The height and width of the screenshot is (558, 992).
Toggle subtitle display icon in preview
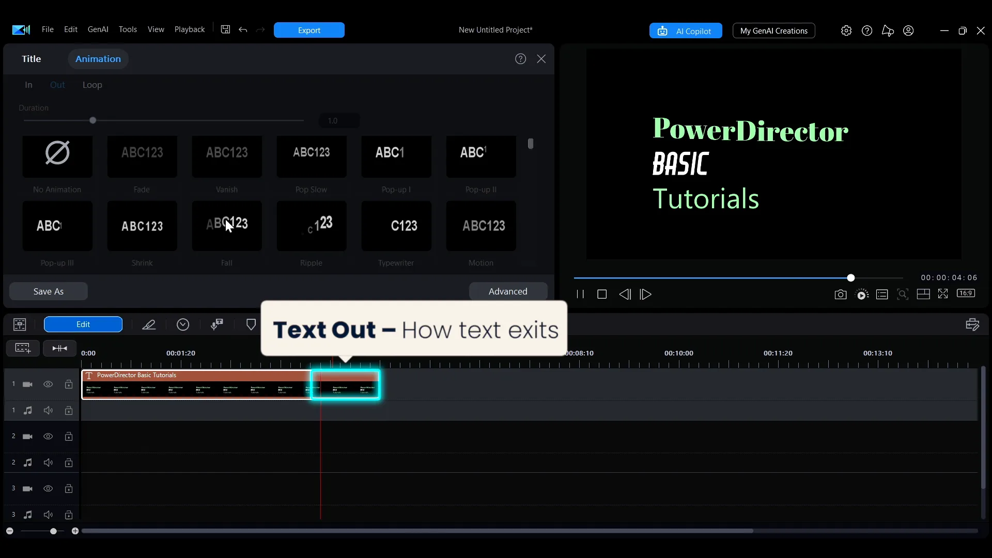pyautogui.click(x=882, y=295)
